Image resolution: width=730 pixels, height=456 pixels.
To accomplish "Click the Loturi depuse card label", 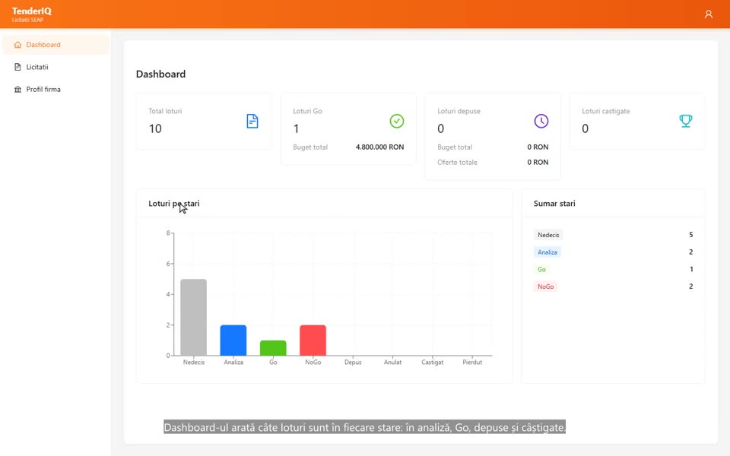I will [459, 111].
